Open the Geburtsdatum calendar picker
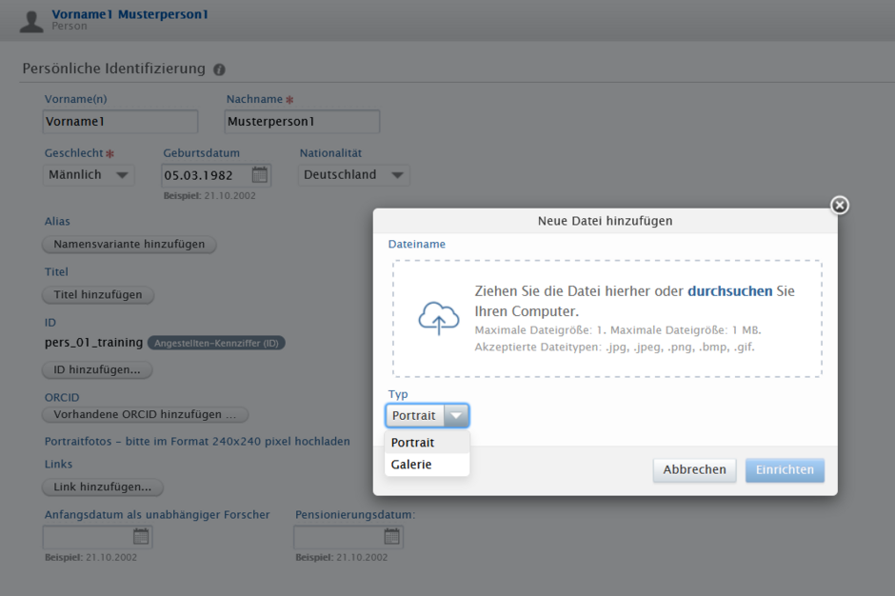This screenshot has height=596, width=895. click(260, 174)
